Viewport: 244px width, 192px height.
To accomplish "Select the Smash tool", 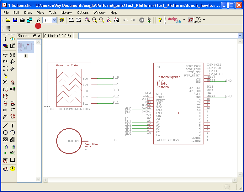I will pos(5,110).
